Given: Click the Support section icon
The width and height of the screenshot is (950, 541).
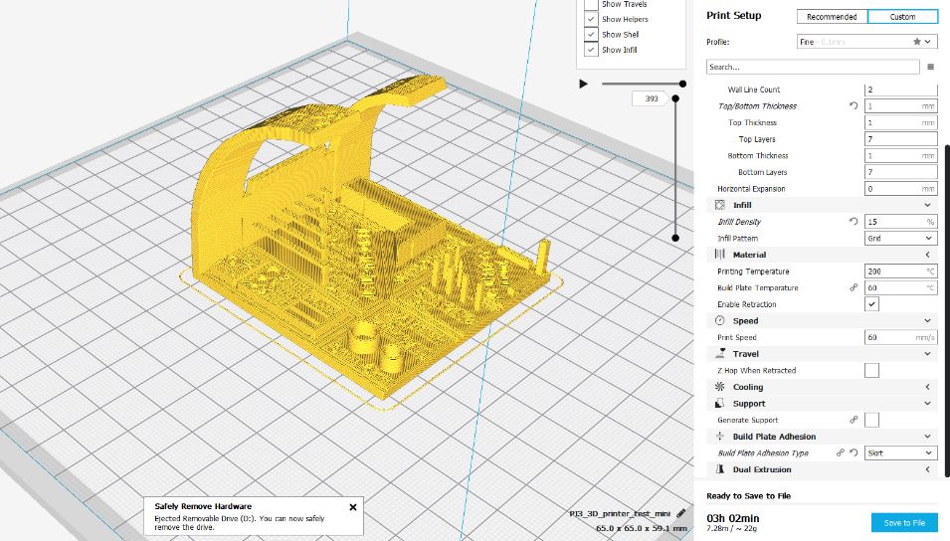Looking at the screenshot, I should tap(720, 403).
